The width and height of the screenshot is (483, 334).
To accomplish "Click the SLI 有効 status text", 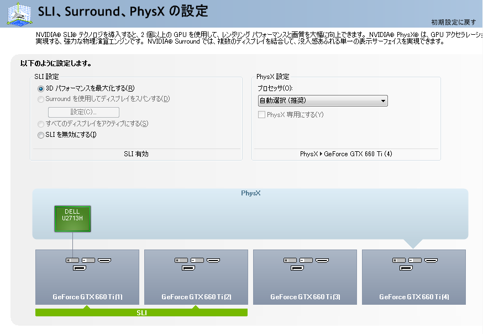I will point(136,154).
